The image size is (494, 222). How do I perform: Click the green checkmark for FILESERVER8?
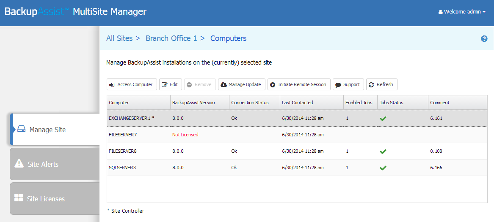pyautogui.click(x=383, y=152)
